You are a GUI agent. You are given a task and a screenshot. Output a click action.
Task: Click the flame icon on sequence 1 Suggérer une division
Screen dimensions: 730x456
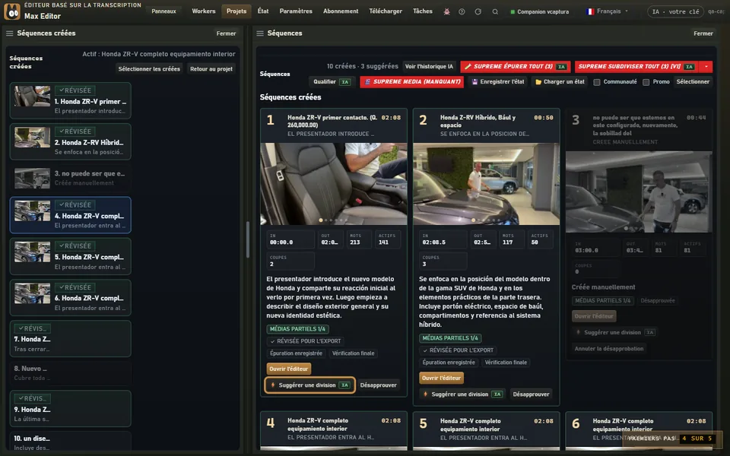[273, 385]
